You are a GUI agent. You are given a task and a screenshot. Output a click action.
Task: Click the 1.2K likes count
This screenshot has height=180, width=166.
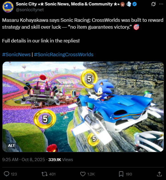tap(91, 174)
